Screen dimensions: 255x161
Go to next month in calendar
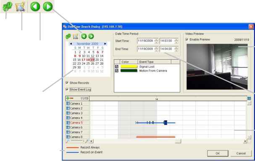[105, 44]
